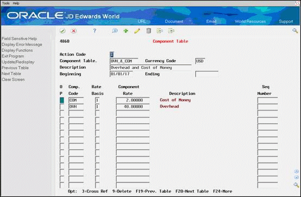The height and width of the screenshot is (197, 301).
Task: Open the Document header menu
Action: pyautogui.click(x=174, y=21)
